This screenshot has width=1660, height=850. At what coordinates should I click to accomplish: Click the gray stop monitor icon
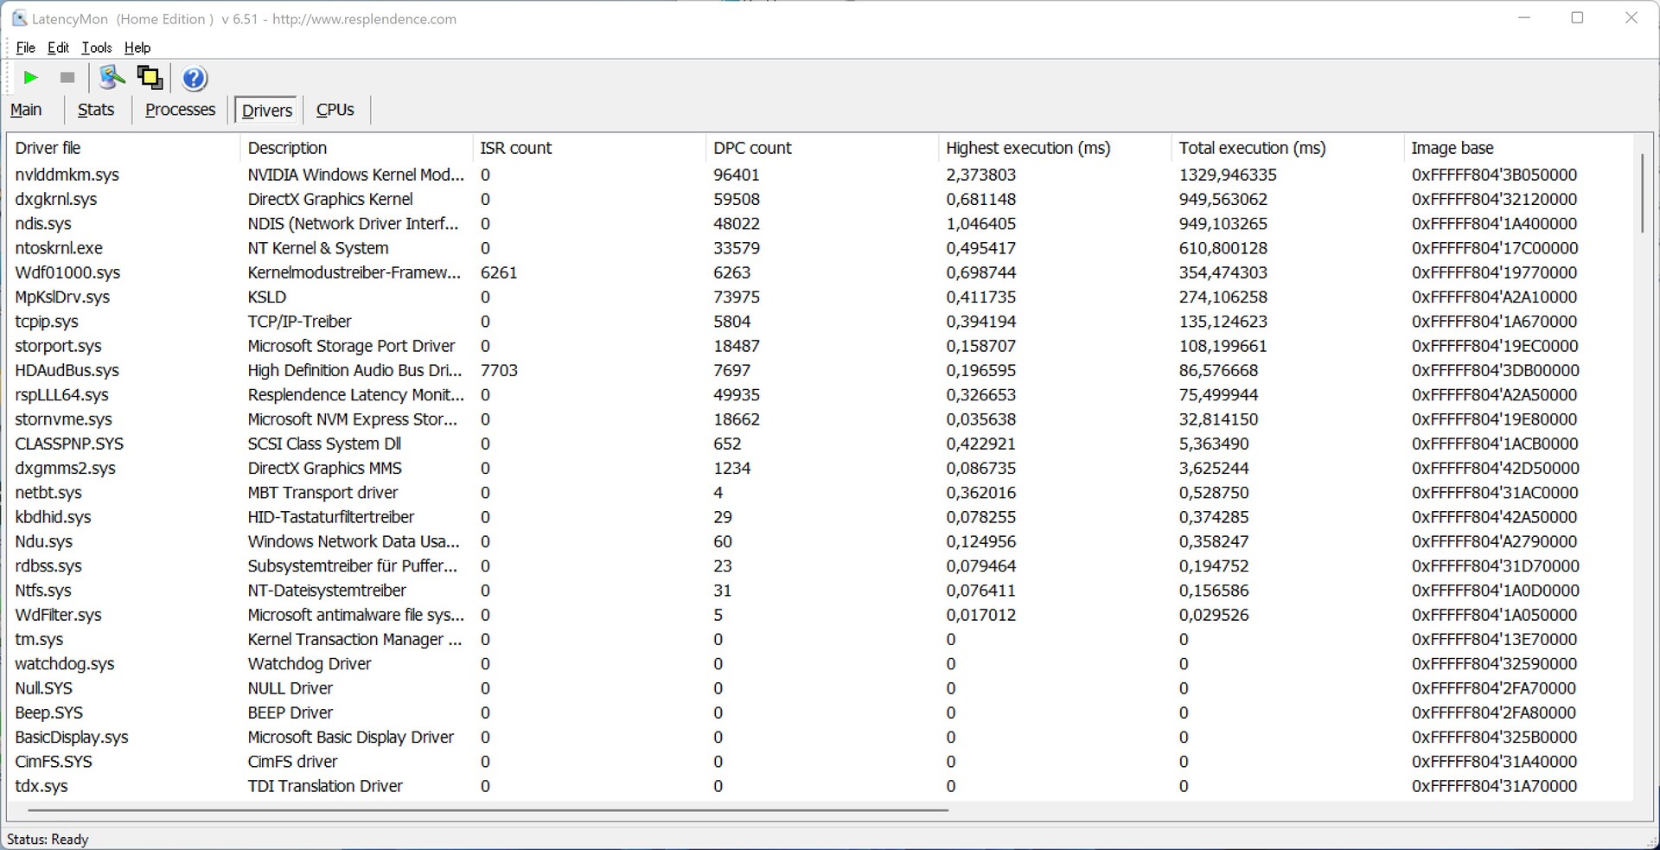click(67, 78)
